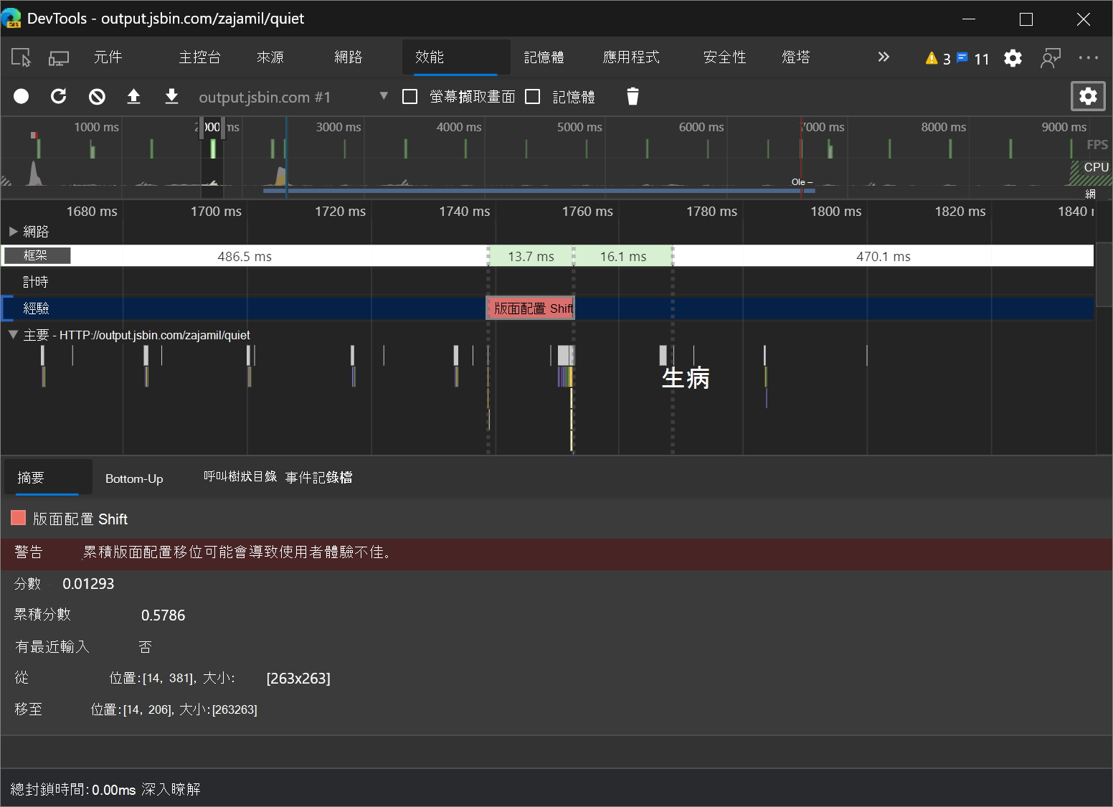Viewport: 1113px width, 807px height.
Task: Click the timeline flame chart vertical scrollbar
Action: coord(1104,275)
